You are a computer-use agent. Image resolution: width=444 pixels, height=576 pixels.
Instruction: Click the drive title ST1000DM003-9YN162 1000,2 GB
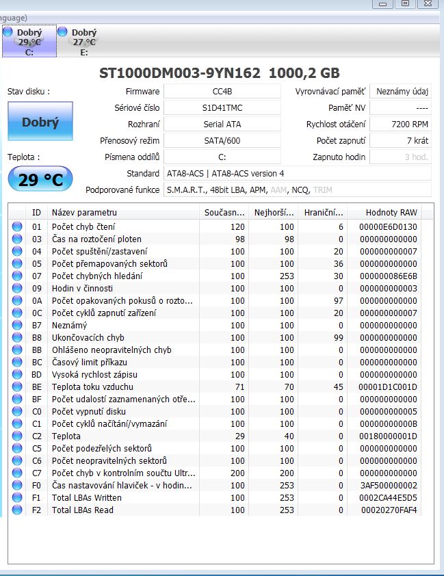(x=219, y=73)
